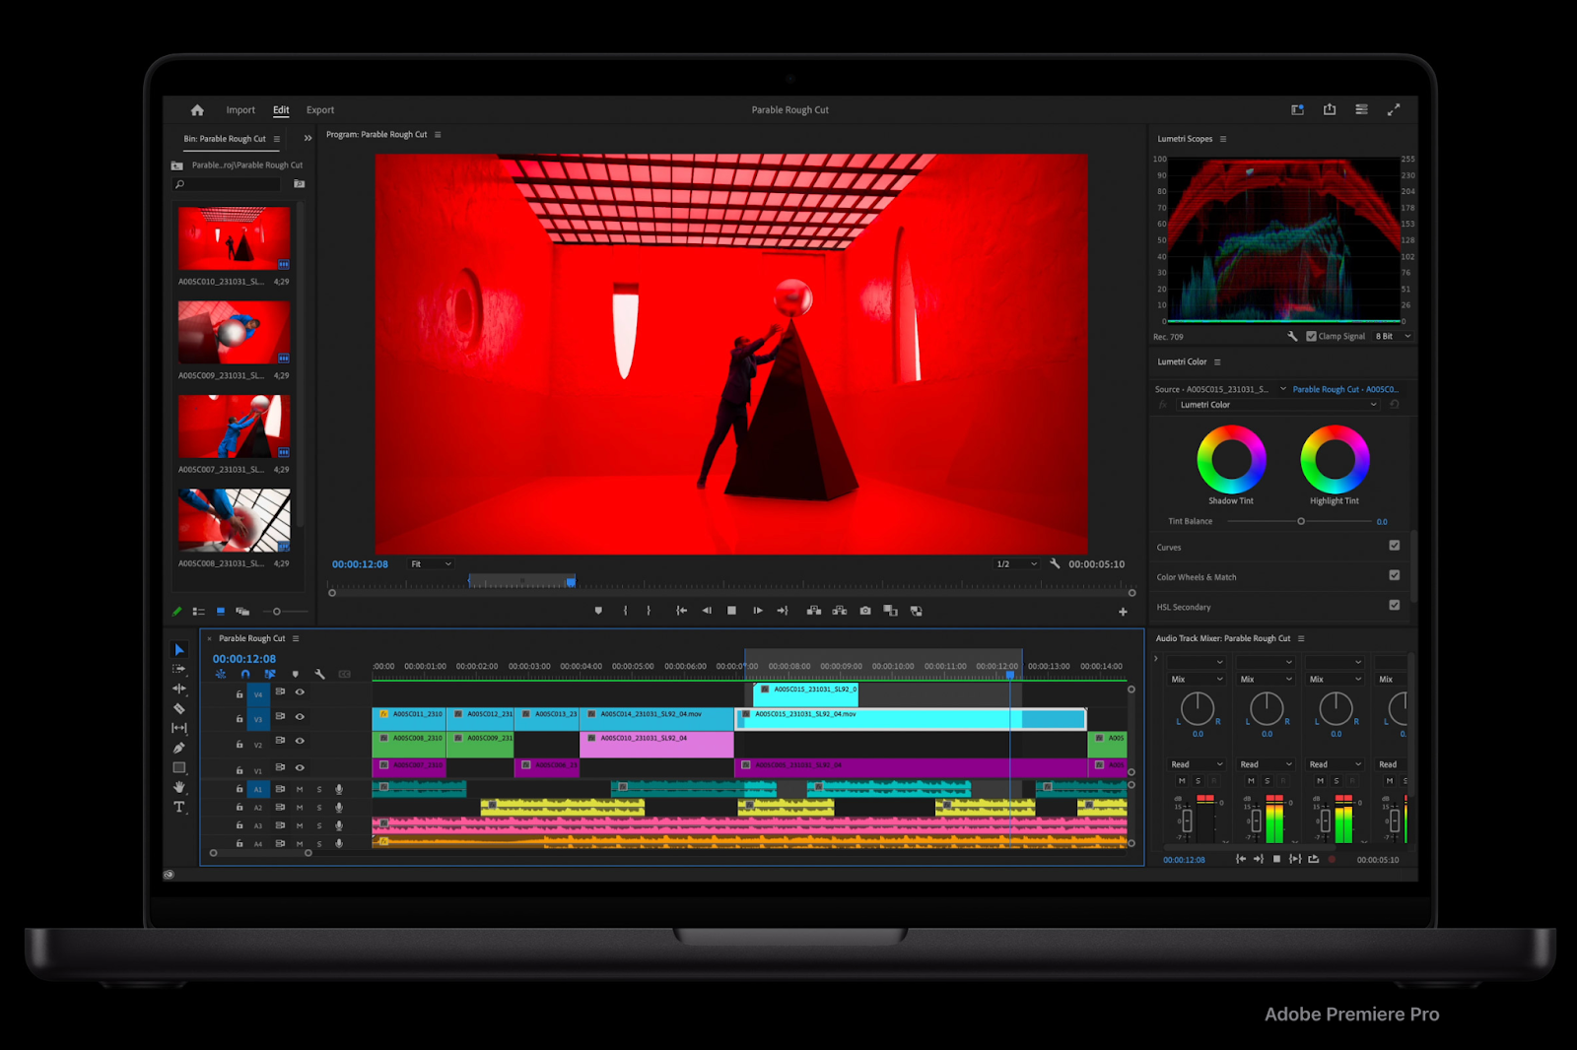Open the Fit zoom level dropdown
The height and width of the screenshot is (1050, 1577).
coord(432,564)
